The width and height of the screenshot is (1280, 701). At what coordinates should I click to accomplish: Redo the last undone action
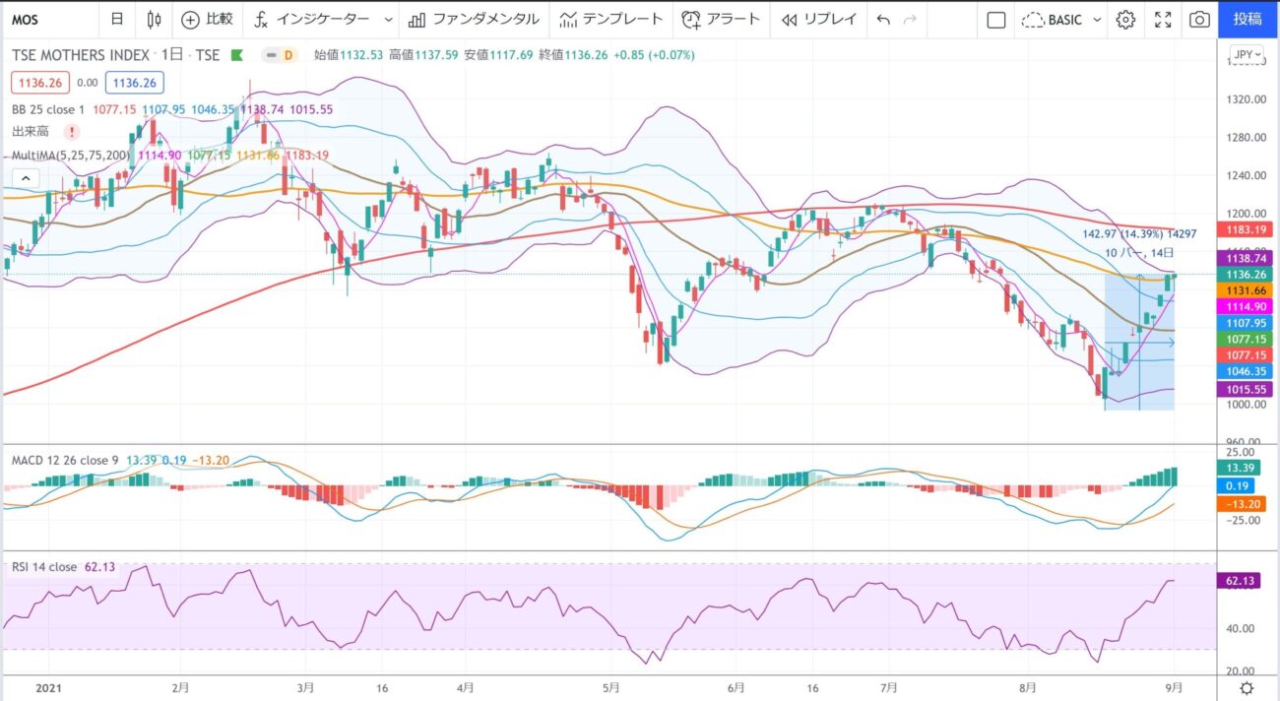tap(911, 19)
